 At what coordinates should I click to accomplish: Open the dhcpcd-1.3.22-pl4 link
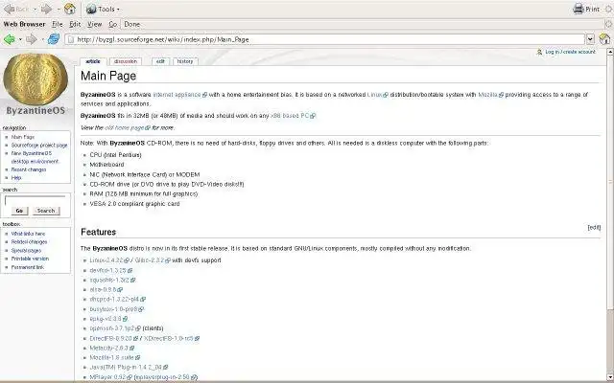(x=117, y=300)
